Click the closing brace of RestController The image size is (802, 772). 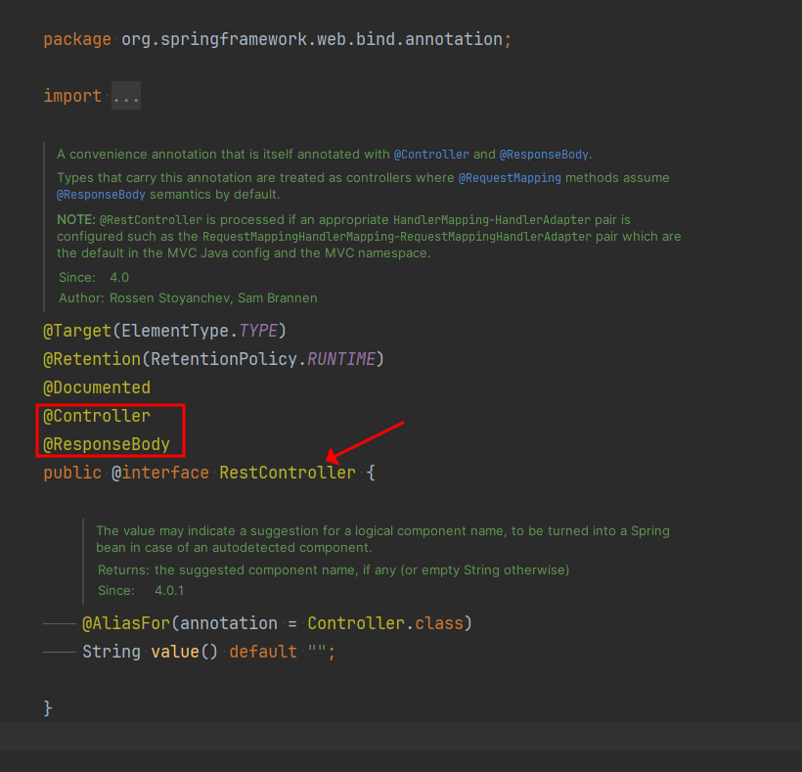(x=48, y=708)
